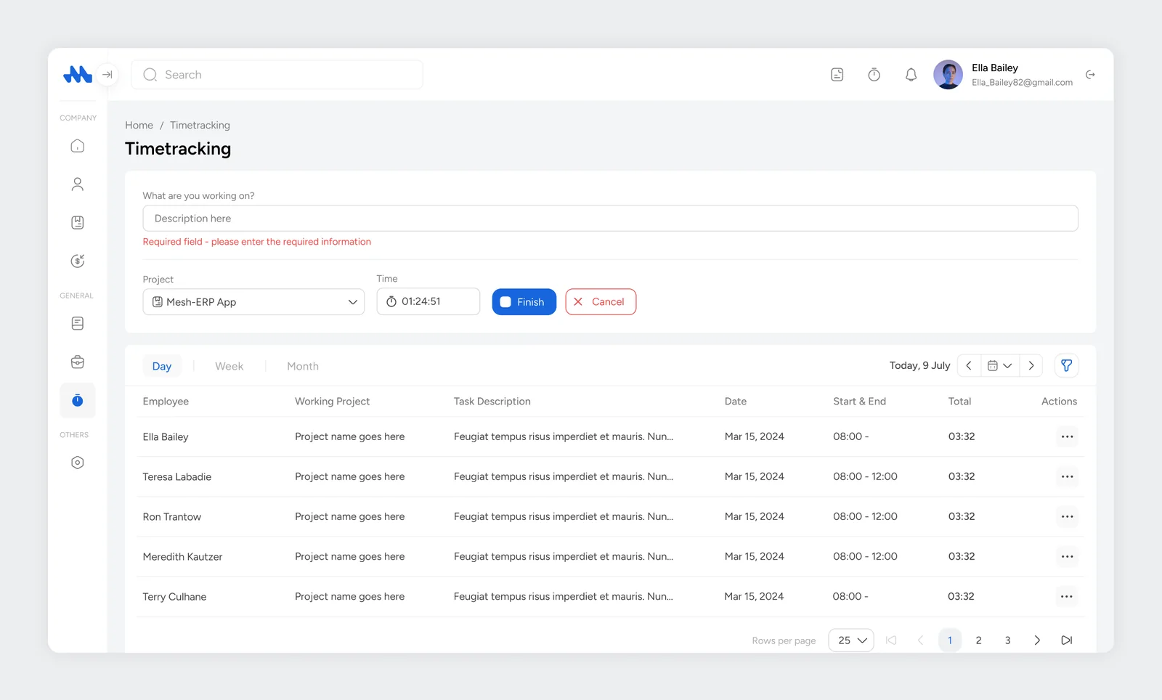Focus the Description here input field
This screenshot has width=1162, height=700.
[610, 219]
